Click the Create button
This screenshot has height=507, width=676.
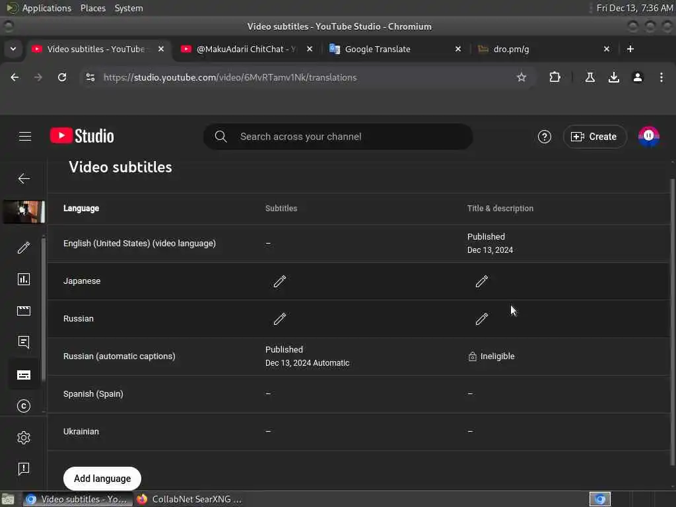click(594, 137)
